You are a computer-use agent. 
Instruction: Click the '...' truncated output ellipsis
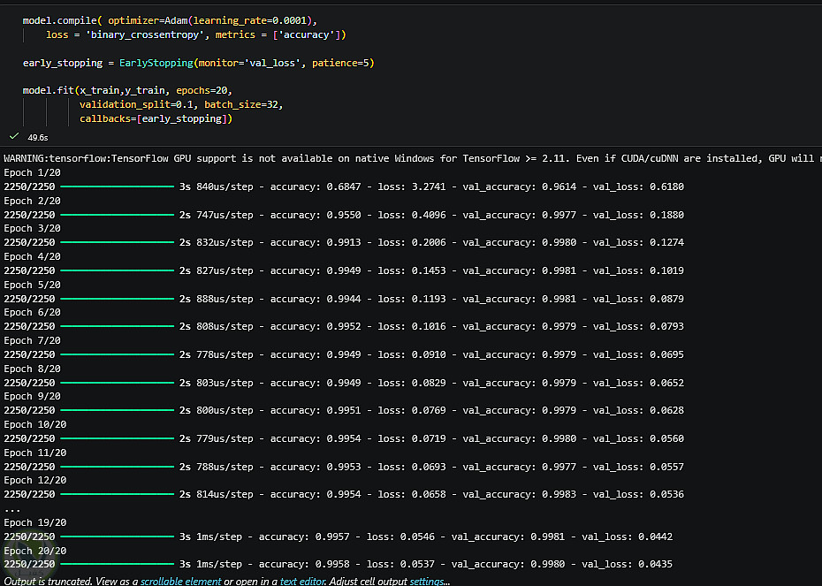[12, 509]
